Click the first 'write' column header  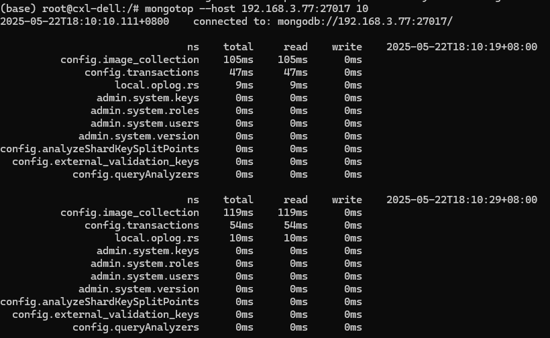click(347, 47)
